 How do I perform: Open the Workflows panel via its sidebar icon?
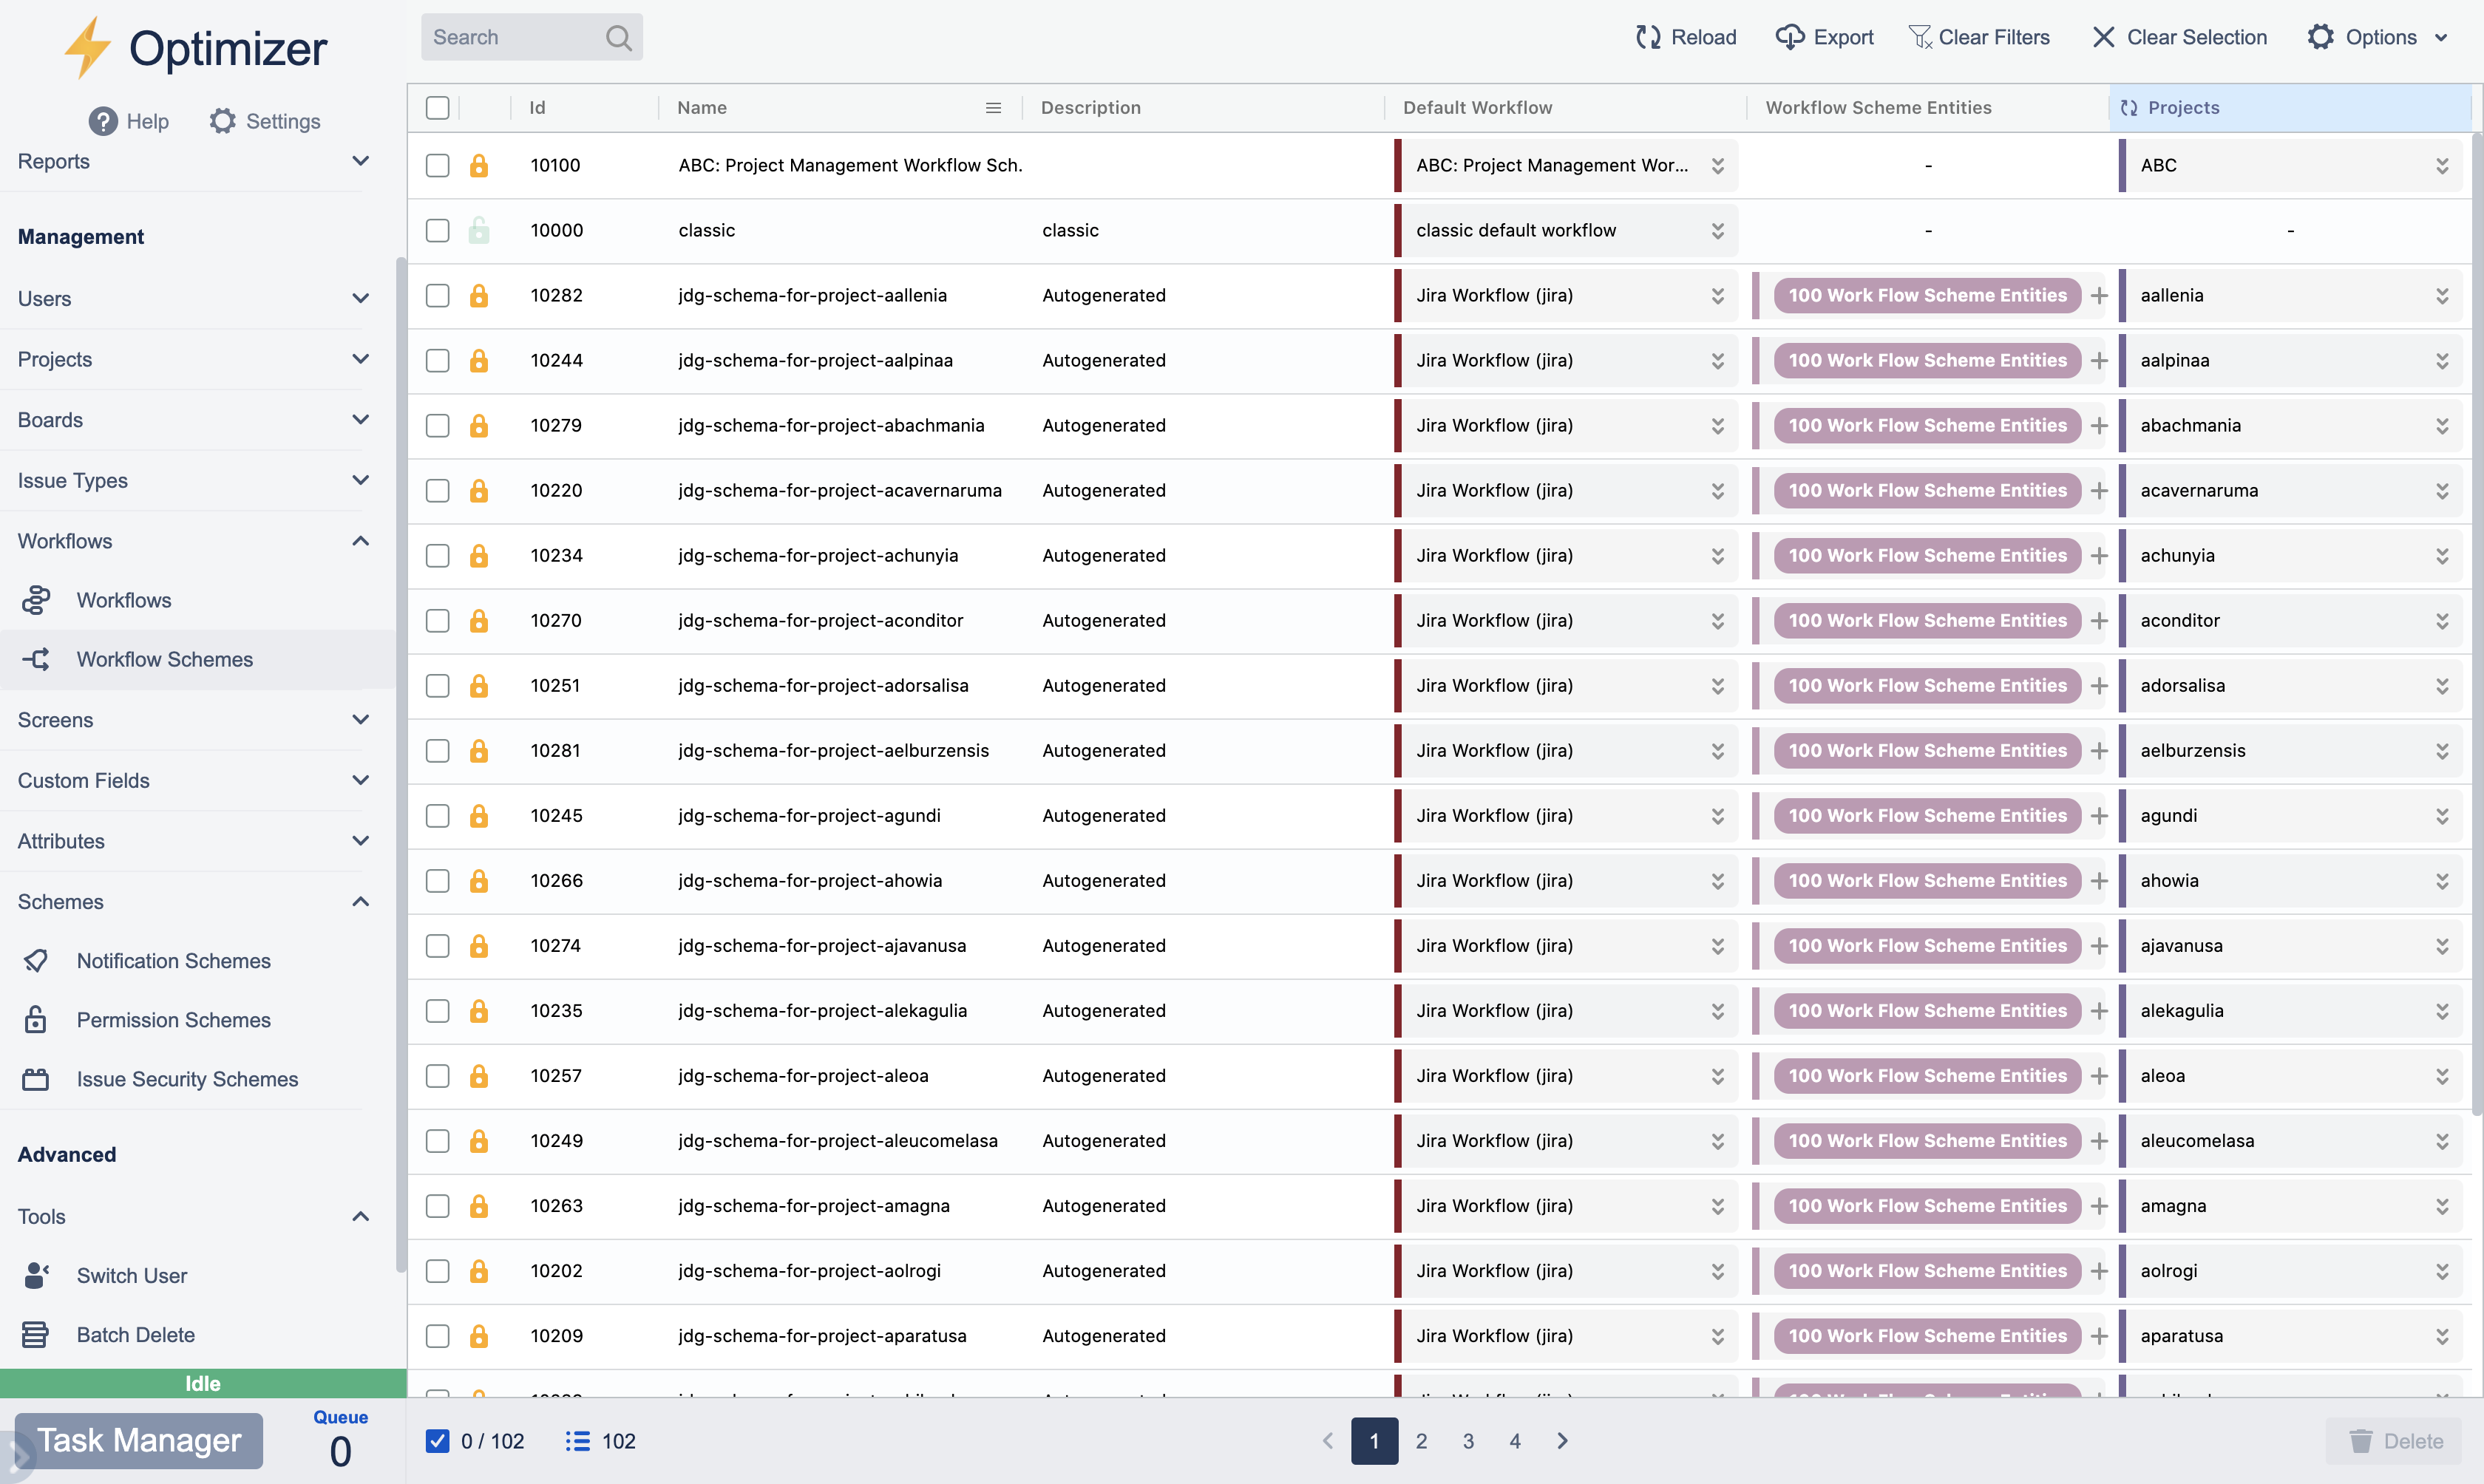tap(37, 600)
